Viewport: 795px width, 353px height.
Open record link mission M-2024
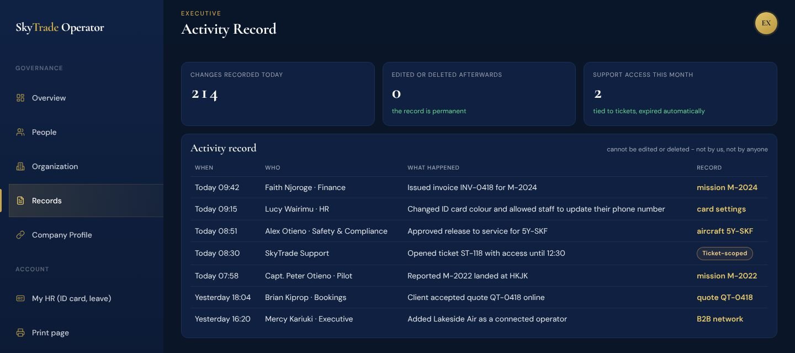(x=727, y=187)
